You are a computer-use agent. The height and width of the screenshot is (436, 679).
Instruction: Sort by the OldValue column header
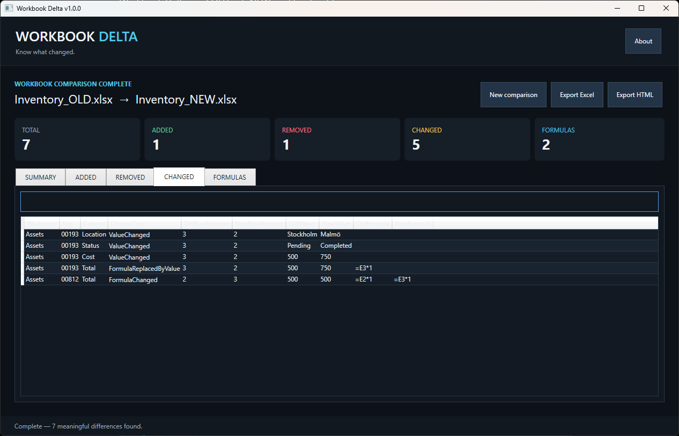click(302, 223)
